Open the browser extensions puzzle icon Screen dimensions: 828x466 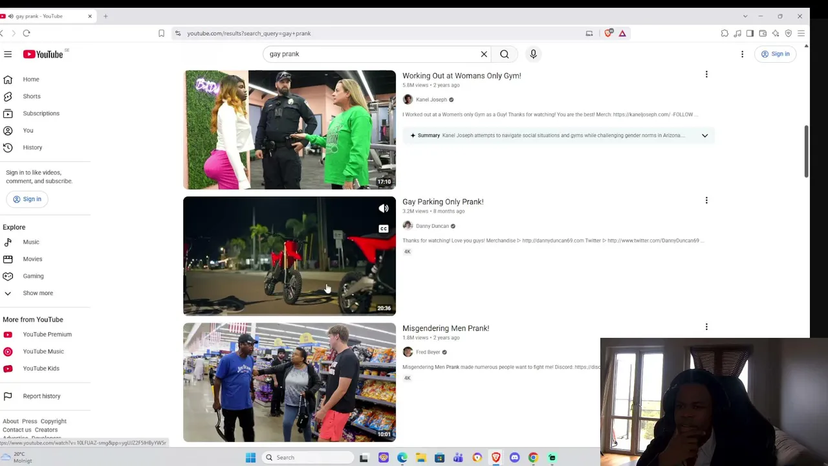click(x=724, y=33)
